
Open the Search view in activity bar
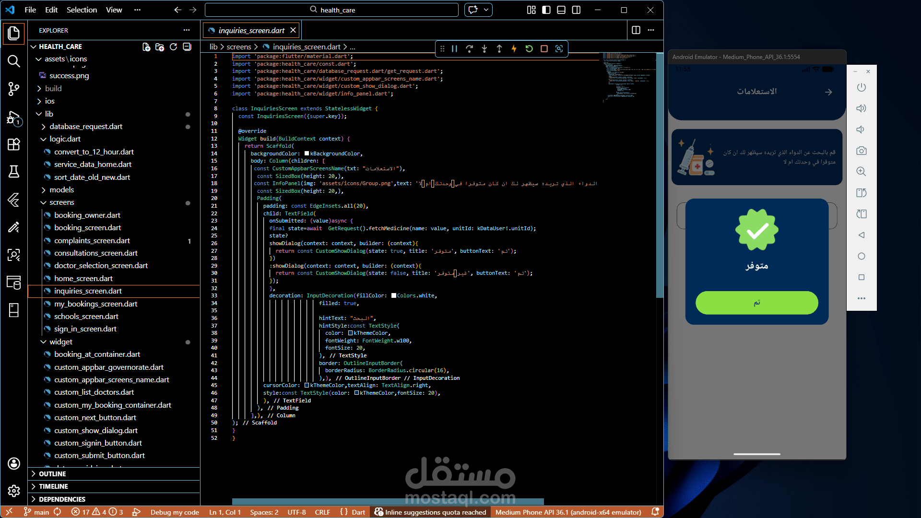point(13,61)
